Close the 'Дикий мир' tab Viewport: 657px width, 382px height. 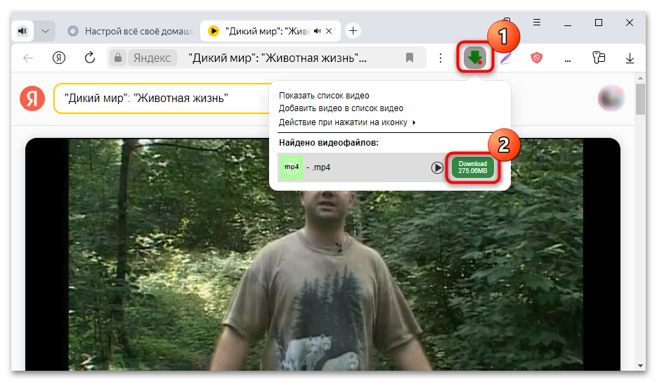coord(330,31)
